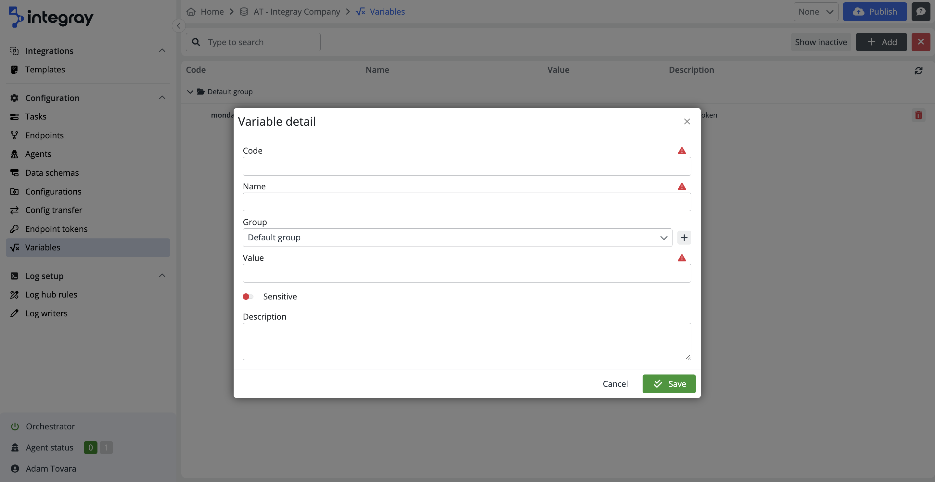935x482 pixels.
Task: Open the None dropdown next to Publish
Action: pyautogui.click(x=815, y=12)
